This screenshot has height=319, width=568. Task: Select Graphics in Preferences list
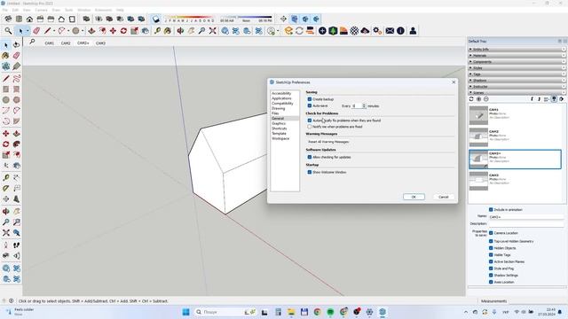(279, 124)
